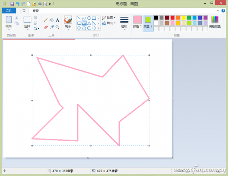Click the Redo arrow
Viewport: 228px width, 176px height.
coord(23,4)
